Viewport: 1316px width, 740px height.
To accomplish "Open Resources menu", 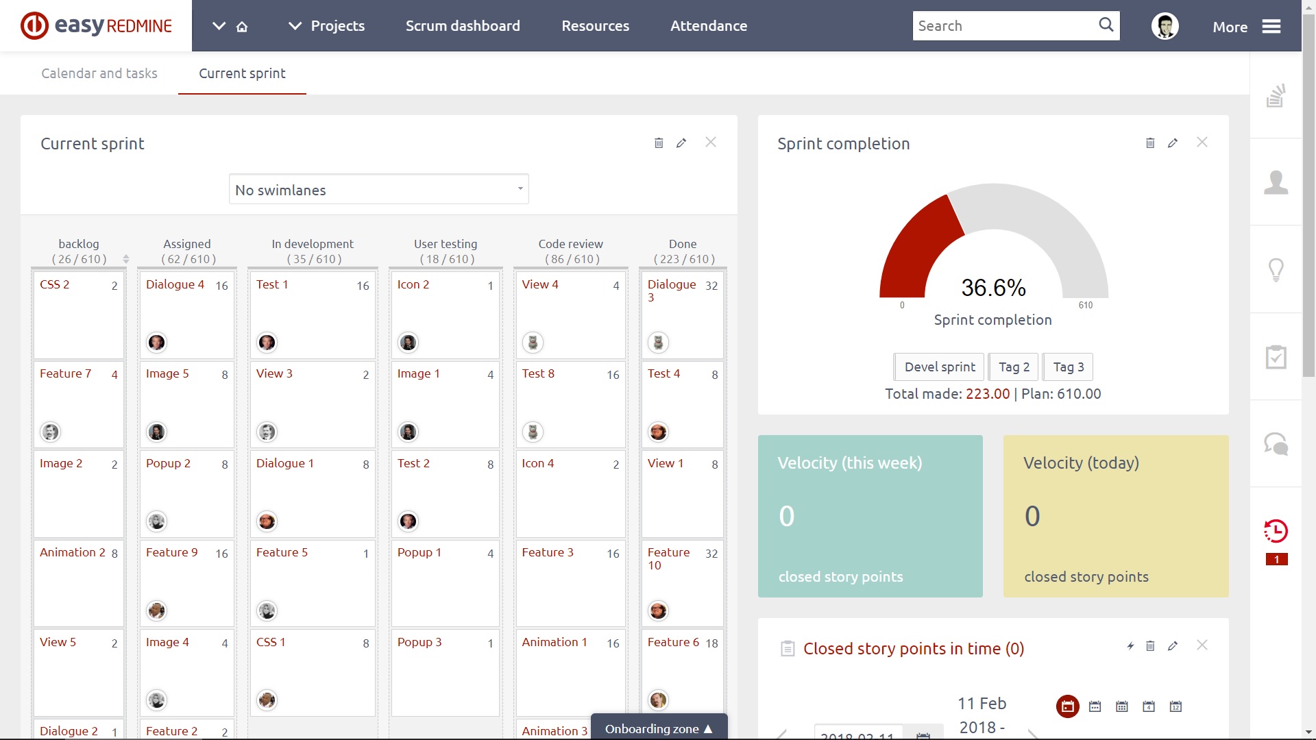I will 595,26.
